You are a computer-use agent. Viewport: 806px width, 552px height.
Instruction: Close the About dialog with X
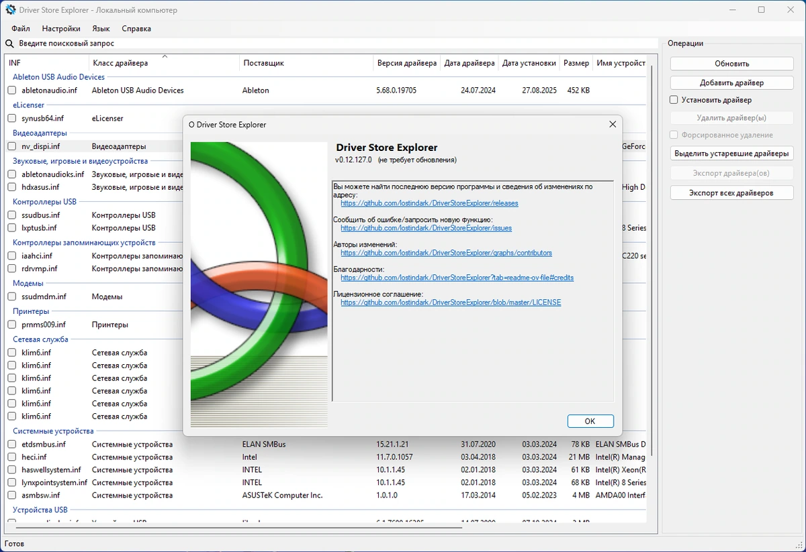coord(613,125)
